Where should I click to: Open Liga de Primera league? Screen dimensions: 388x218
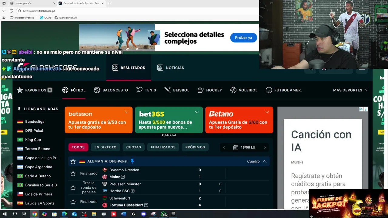38,194
